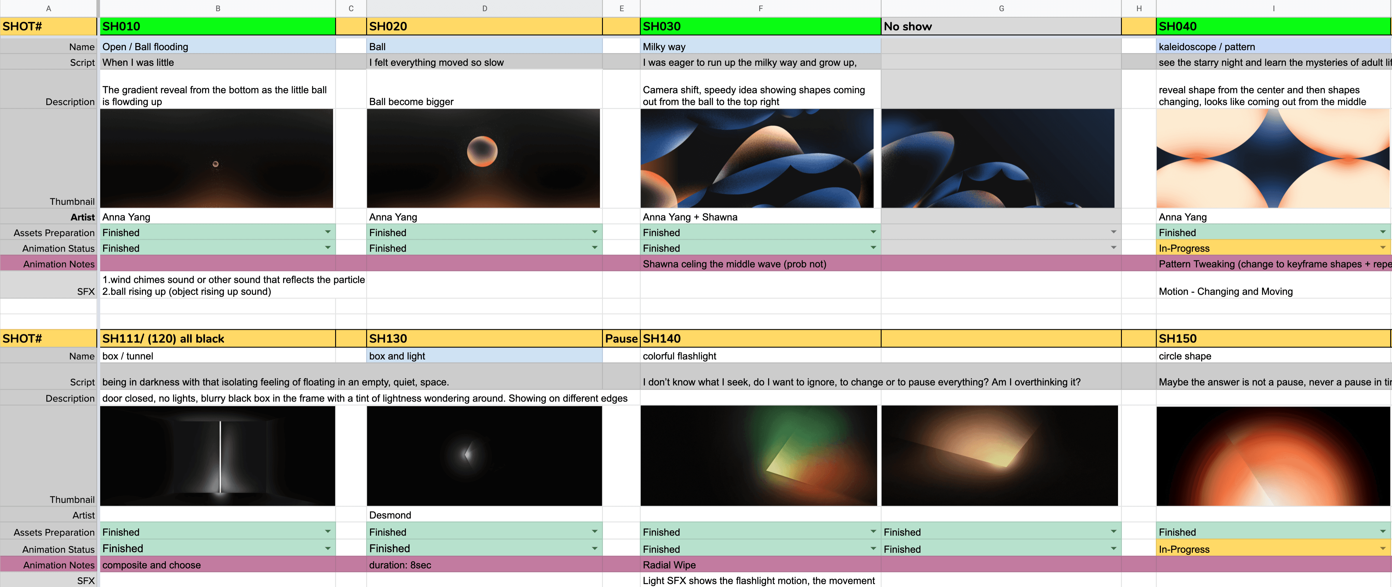
Task: Select the SH010 ball flooding thumbnail
Action: pyautogui.click(x=217, y=159)
